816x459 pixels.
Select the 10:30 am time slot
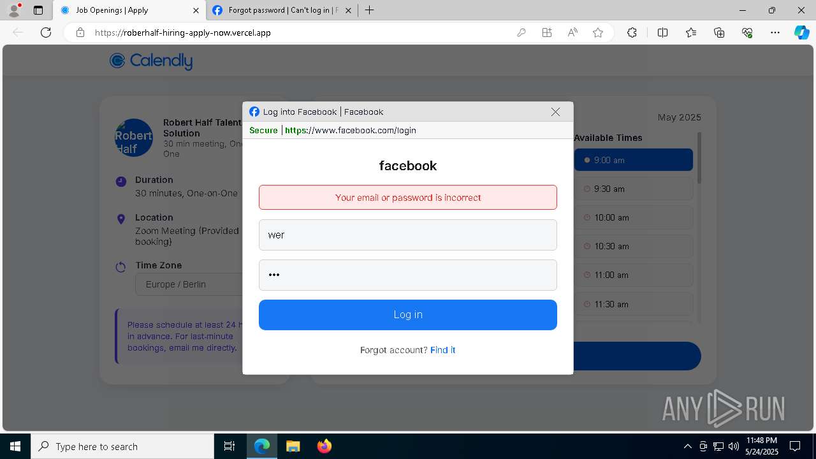(634, 246)
